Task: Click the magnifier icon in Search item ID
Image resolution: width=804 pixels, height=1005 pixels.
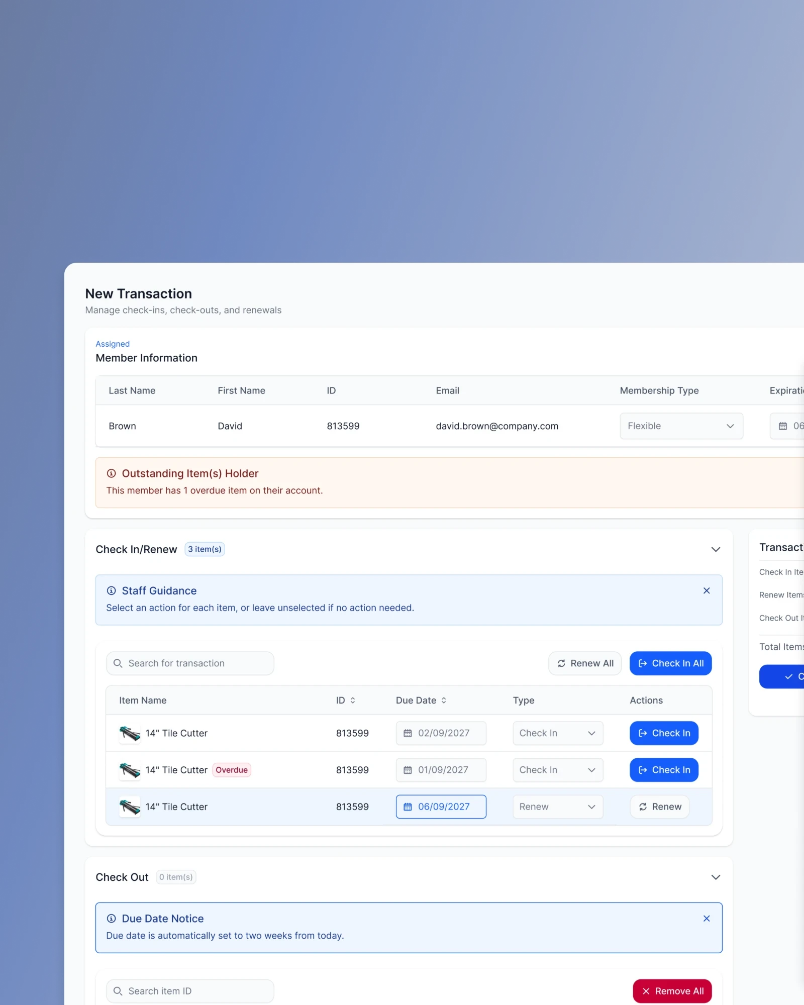Action: [118, 991]
